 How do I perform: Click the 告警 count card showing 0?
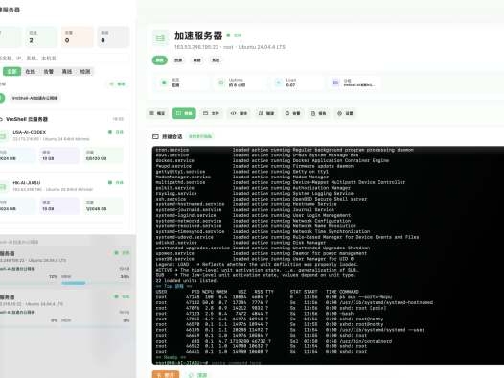point(78,37)
